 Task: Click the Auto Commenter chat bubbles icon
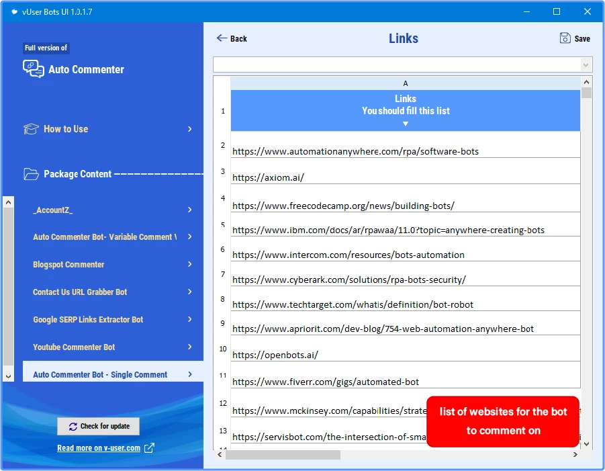33,69
